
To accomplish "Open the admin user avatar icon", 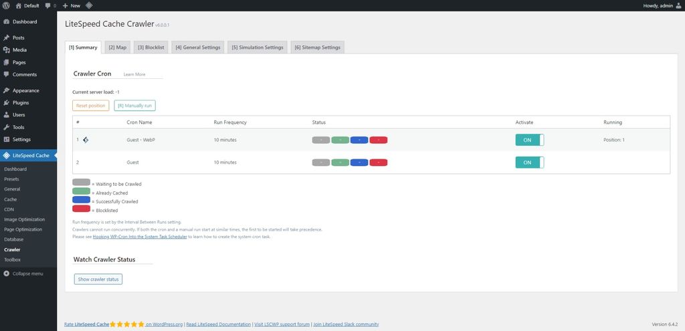I will (678, 5).
